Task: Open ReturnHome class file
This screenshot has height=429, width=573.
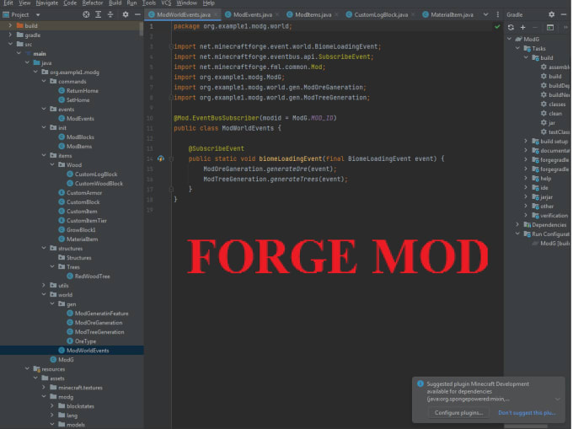Action: tap(78, 91)
